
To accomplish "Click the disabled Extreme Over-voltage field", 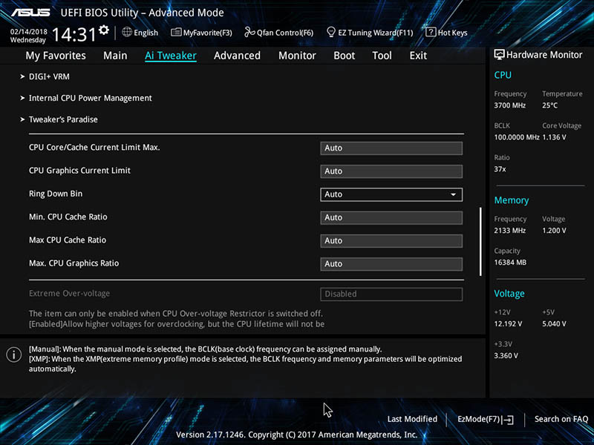I will point(391,294).
